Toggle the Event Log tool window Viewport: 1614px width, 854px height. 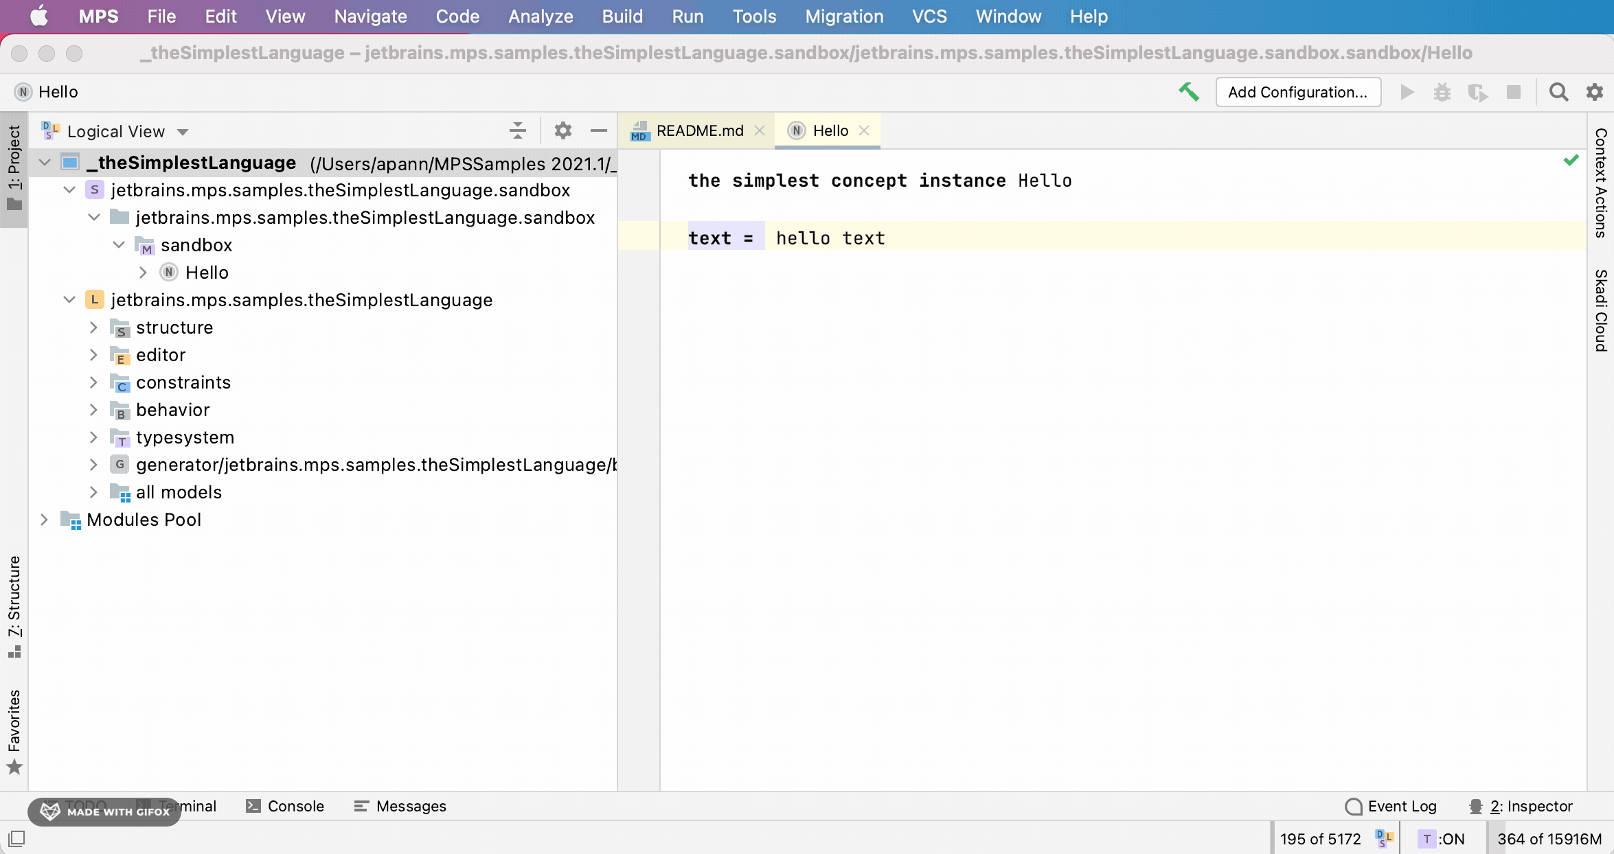[x=1391, y=806]
